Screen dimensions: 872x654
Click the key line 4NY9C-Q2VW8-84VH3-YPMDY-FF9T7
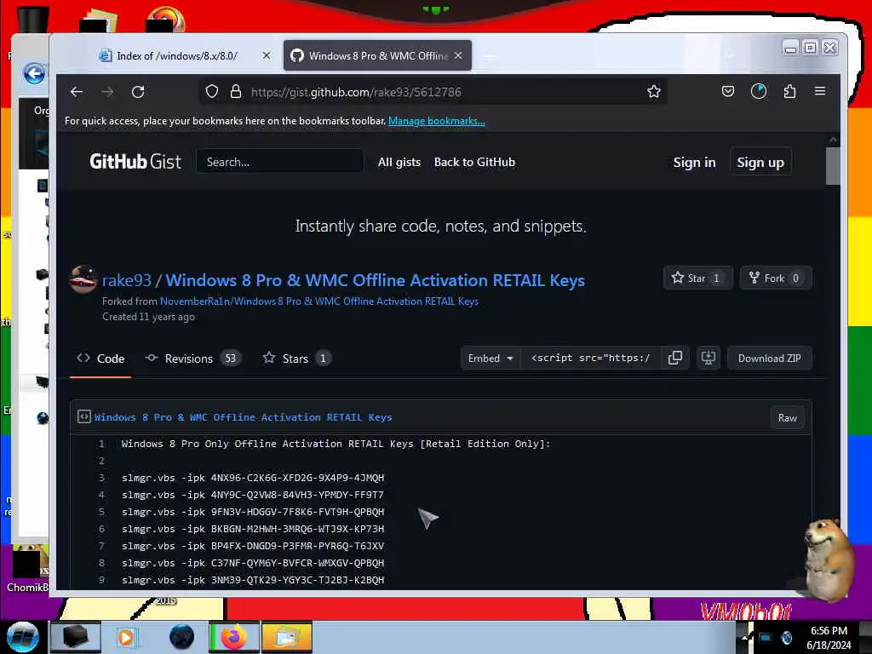pyautogui.click(x=252, y=495)
